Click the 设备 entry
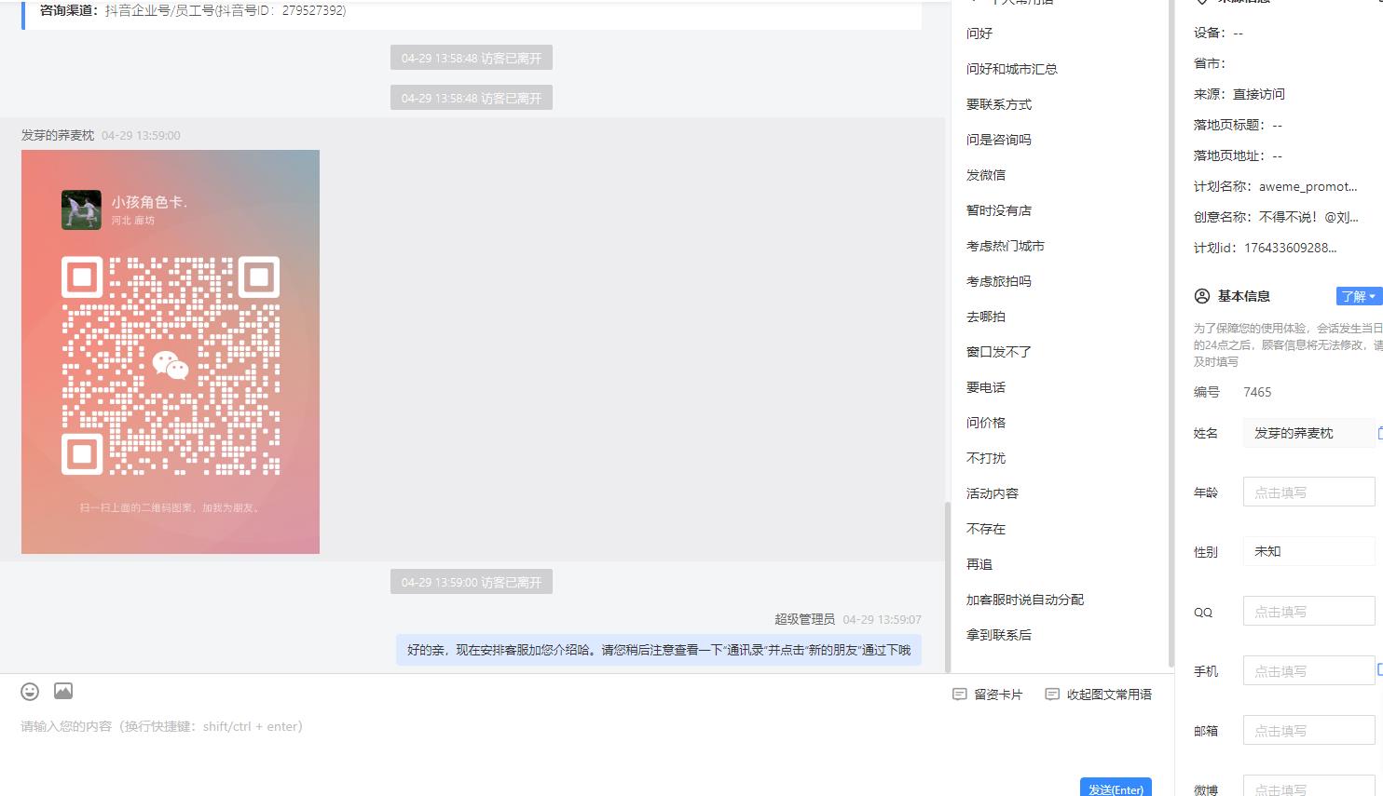Screen dimensions: 1383x796 point(1219,33)
